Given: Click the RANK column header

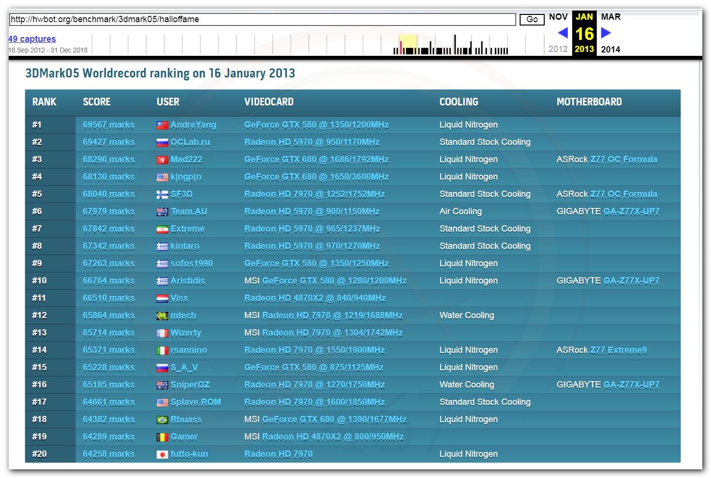Looking at the screenshot, I should click(x=44, y=102).
